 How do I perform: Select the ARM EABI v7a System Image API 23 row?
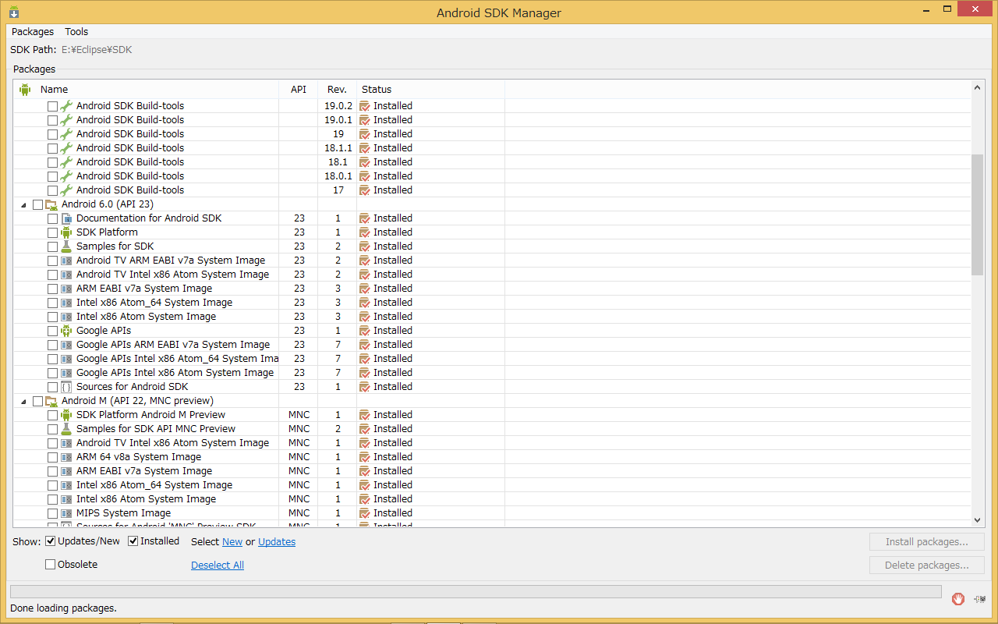pos(493,289)
